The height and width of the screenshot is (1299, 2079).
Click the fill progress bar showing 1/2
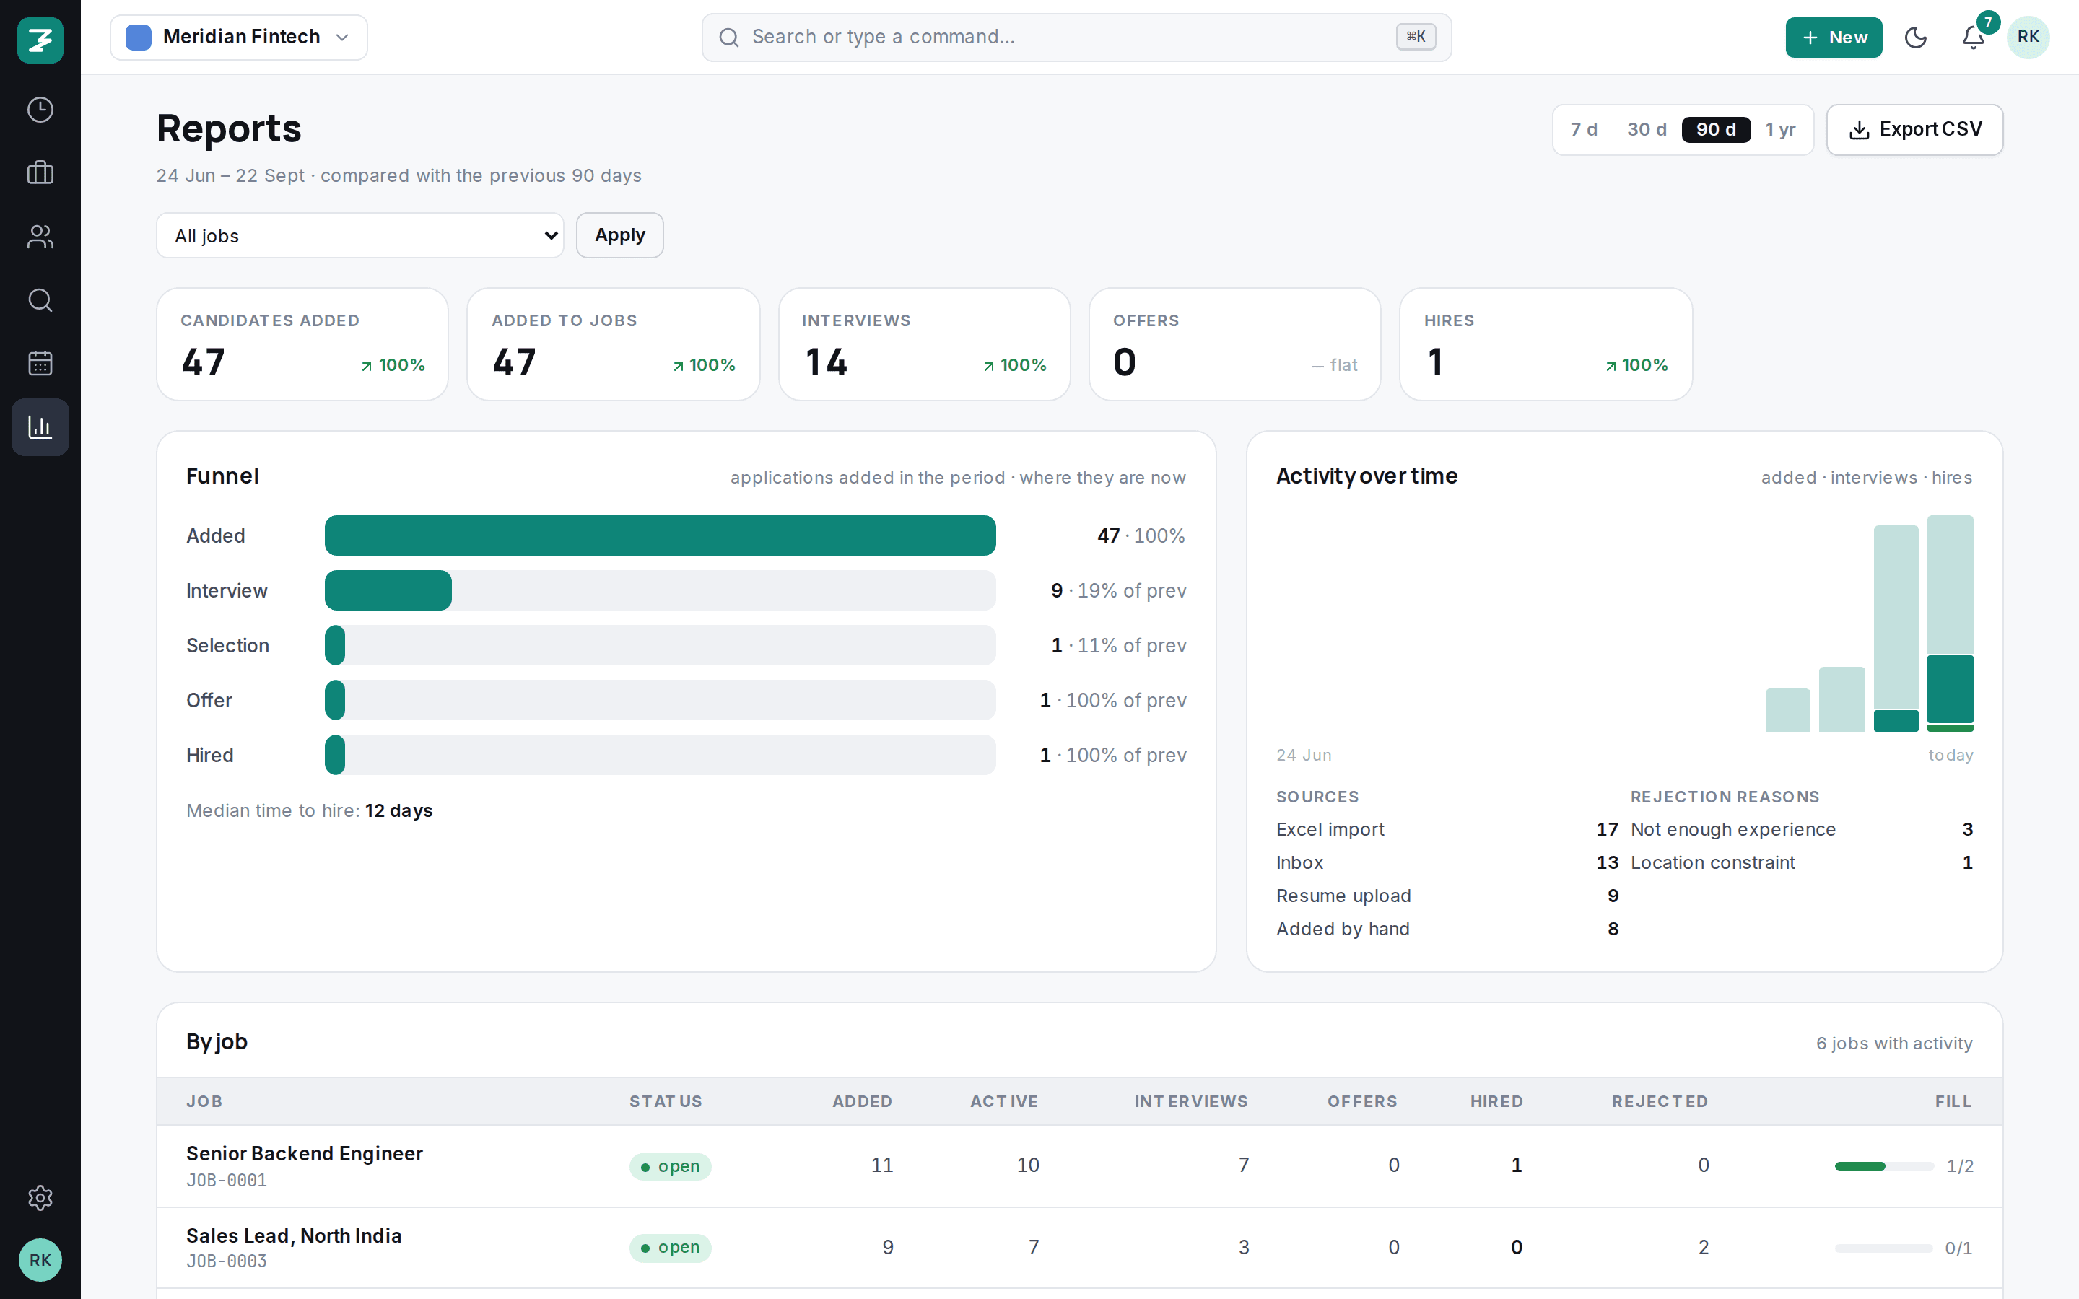1884,1165
